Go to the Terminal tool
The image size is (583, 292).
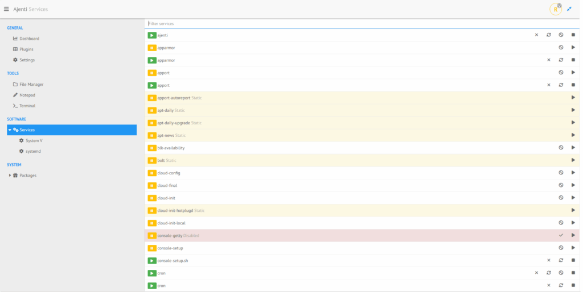(x=27, y=106)
